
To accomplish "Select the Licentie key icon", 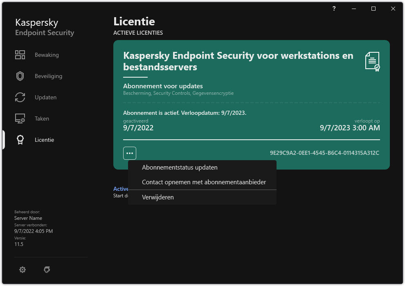I will [20, 139].
